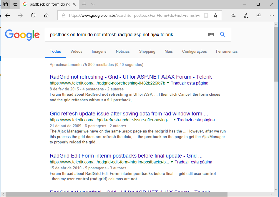279x197 pixels.
Task: Open Ferramentas search tools
Action: tap(227, 52)
